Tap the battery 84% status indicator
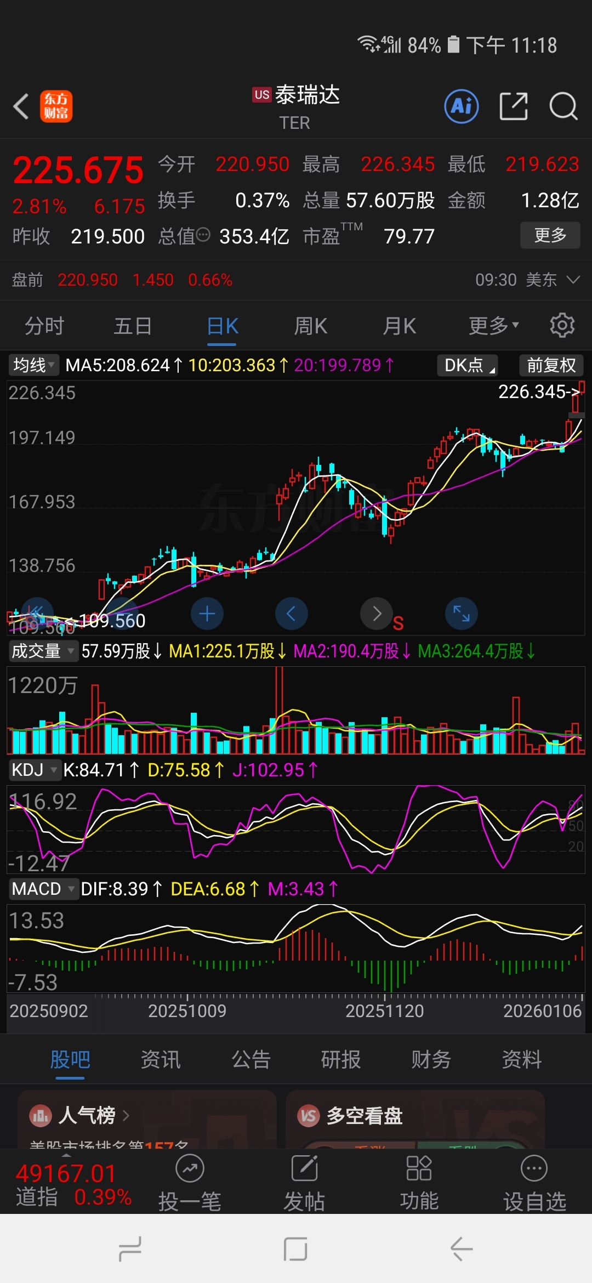The image size is (592, 1283). (434, 45)
